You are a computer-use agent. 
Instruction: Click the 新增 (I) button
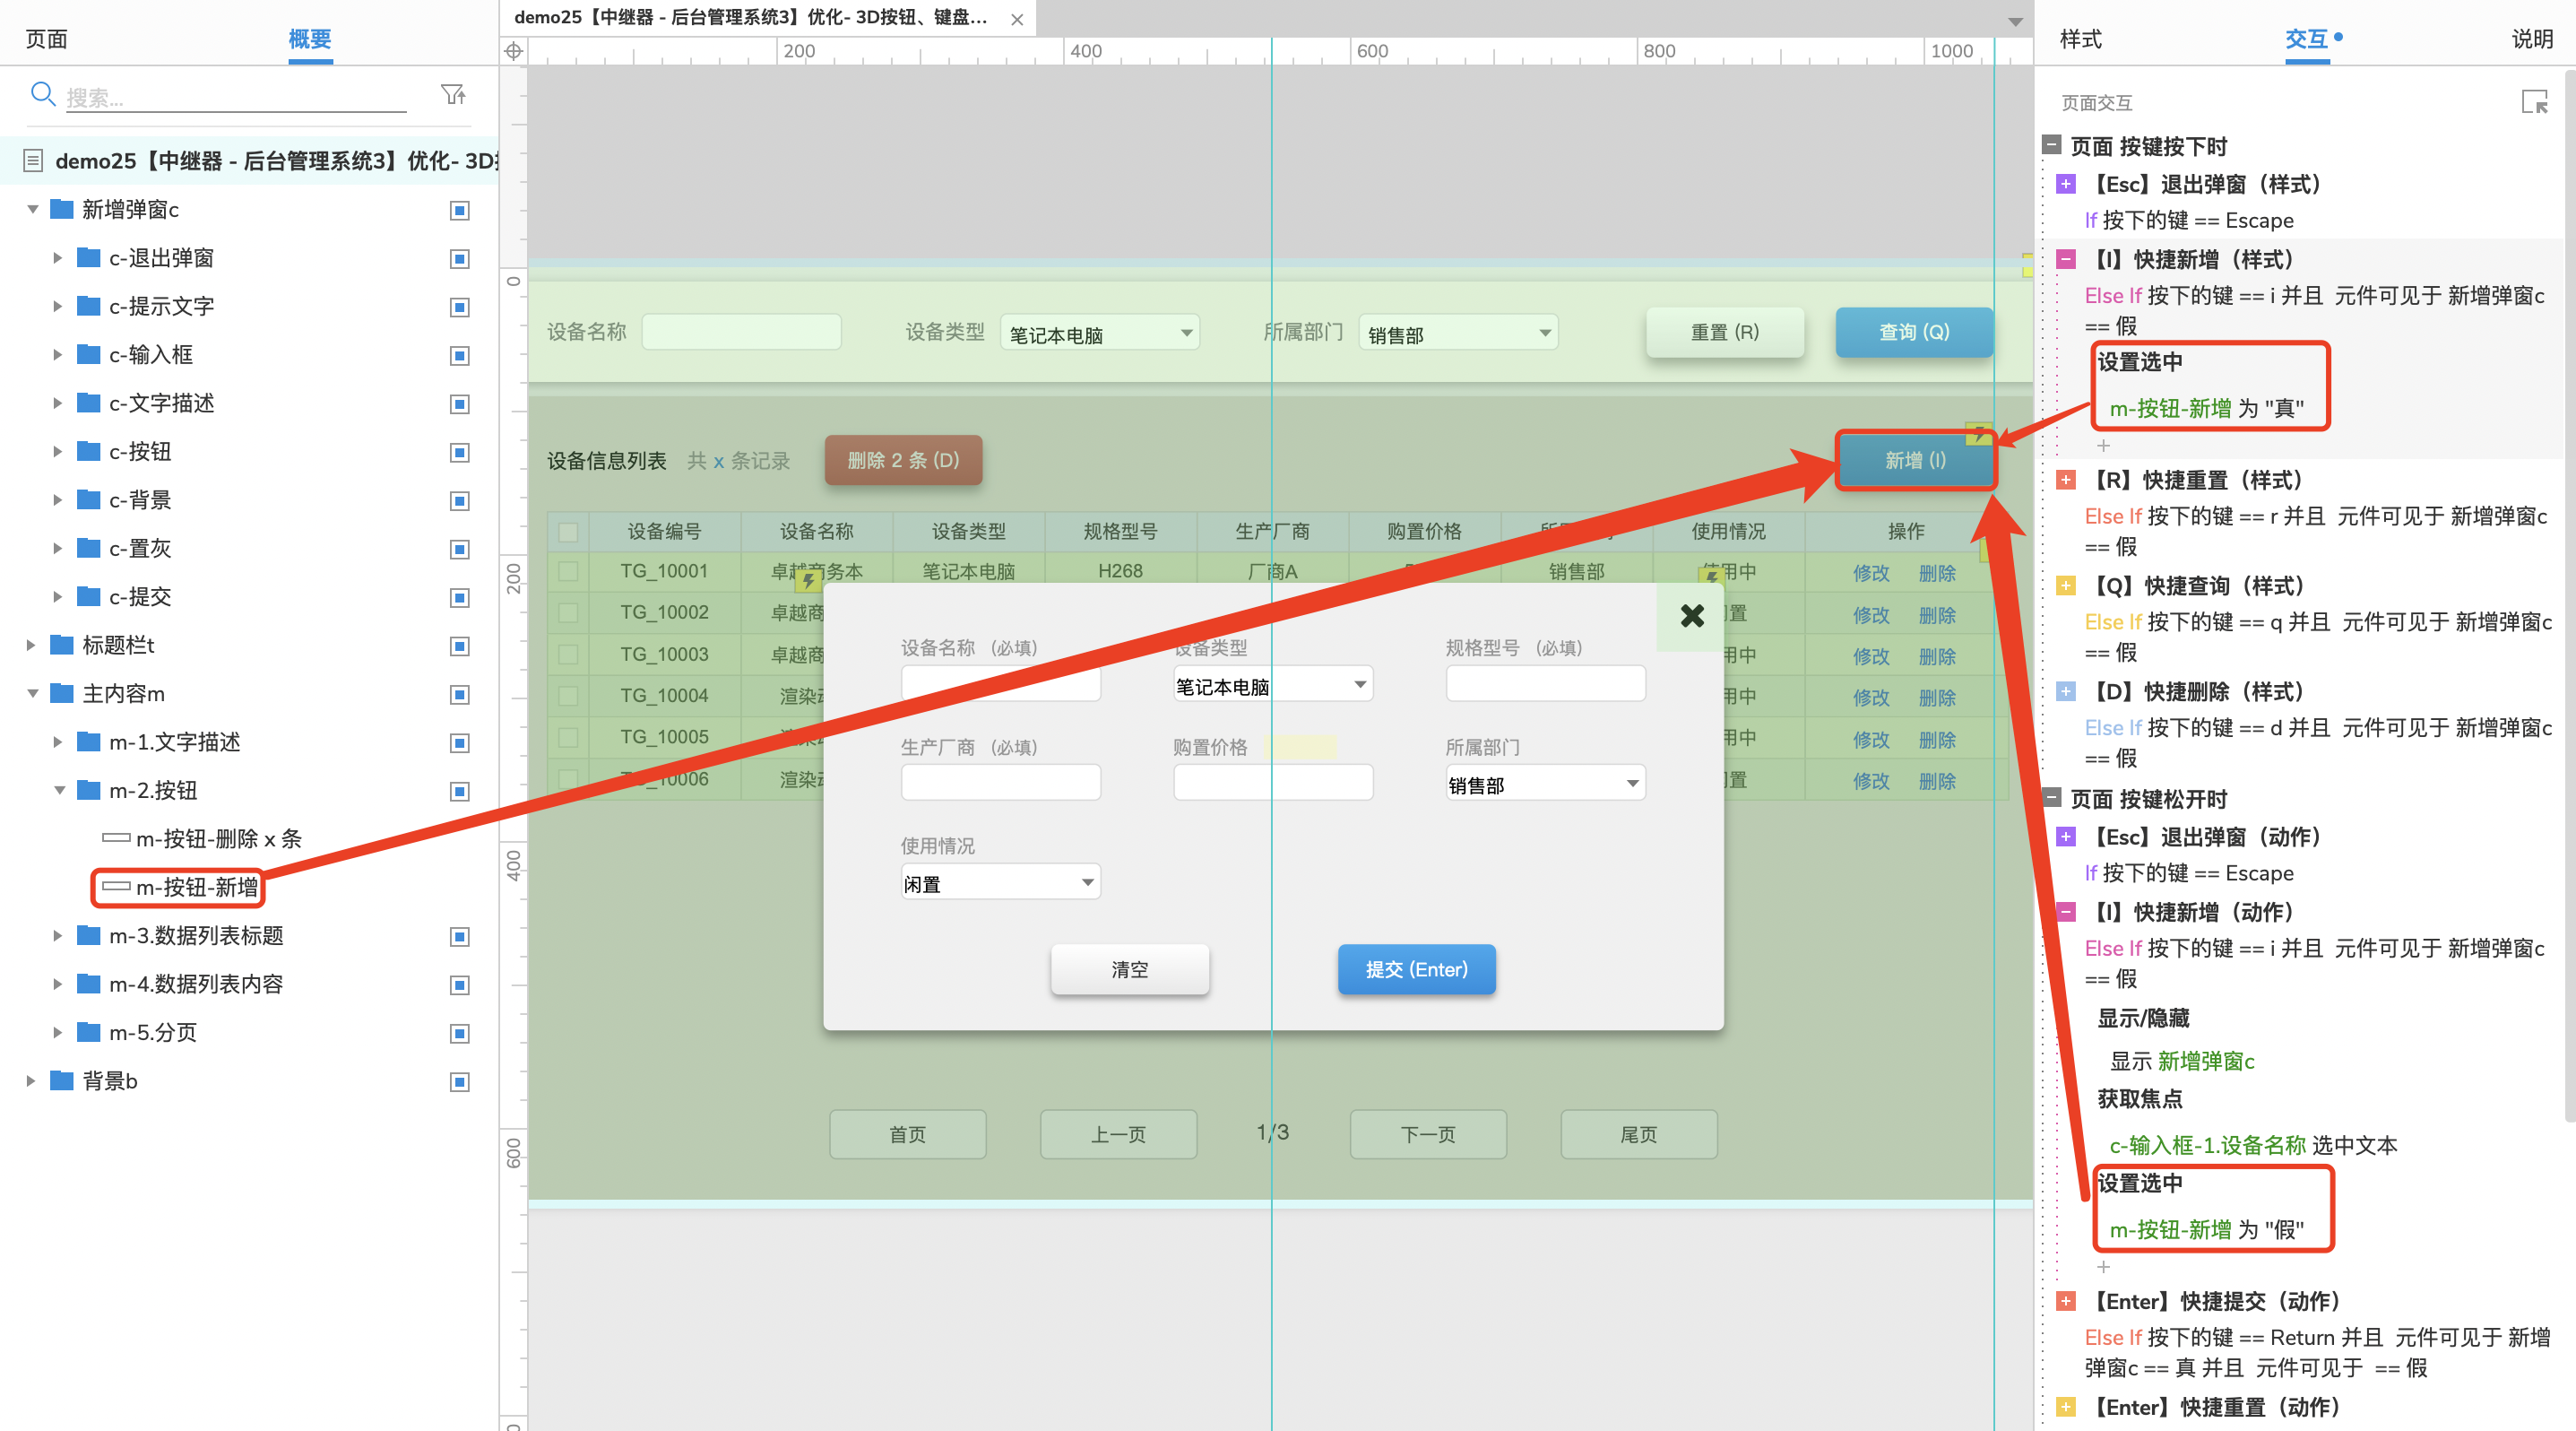[x=1916, y=460]
